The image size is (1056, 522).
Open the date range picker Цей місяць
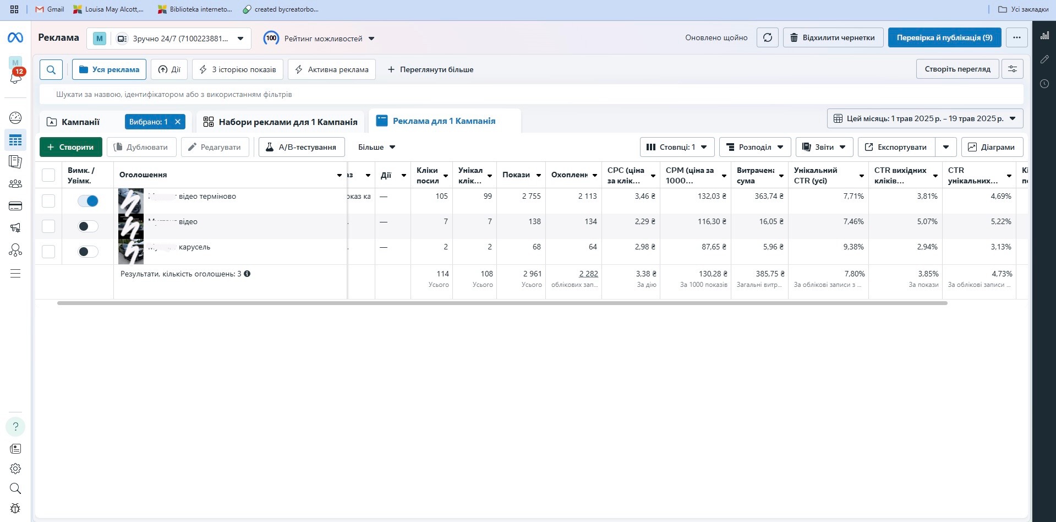[925, 118]
